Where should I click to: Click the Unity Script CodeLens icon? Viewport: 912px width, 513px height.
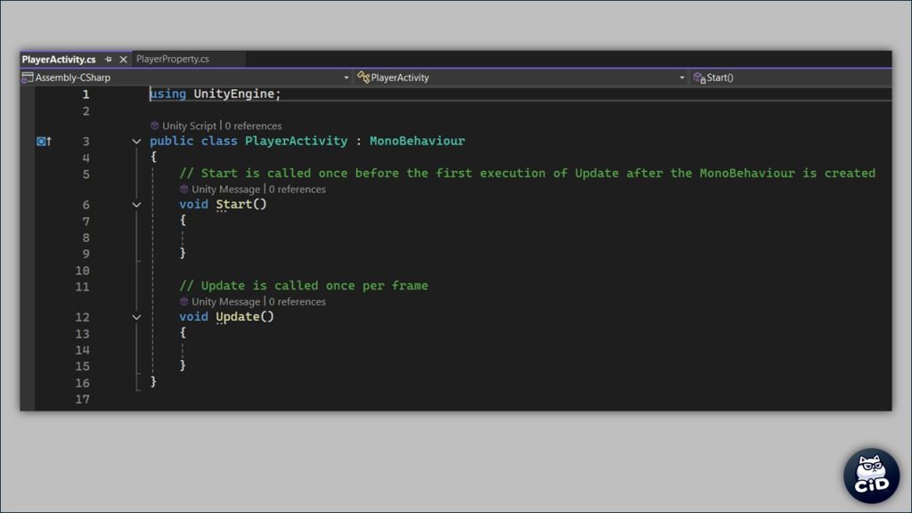(x=155, y=126)
